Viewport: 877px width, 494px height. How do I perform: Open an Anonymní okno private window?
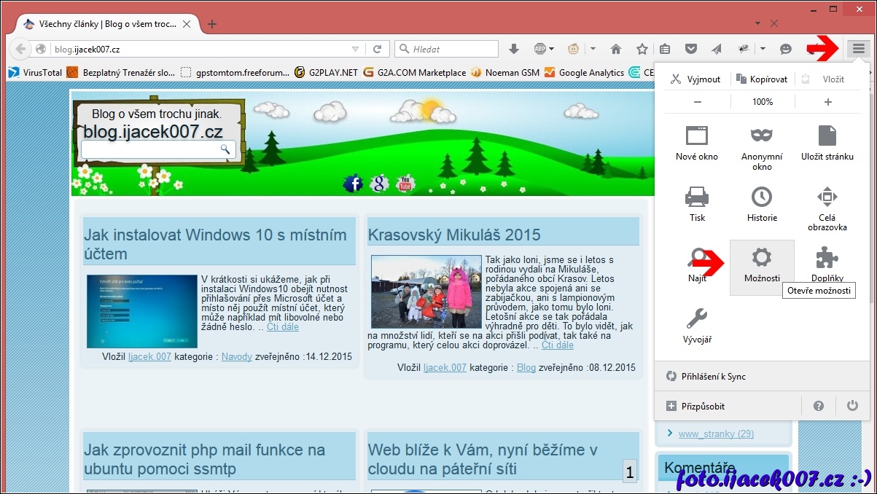(762, 137)
